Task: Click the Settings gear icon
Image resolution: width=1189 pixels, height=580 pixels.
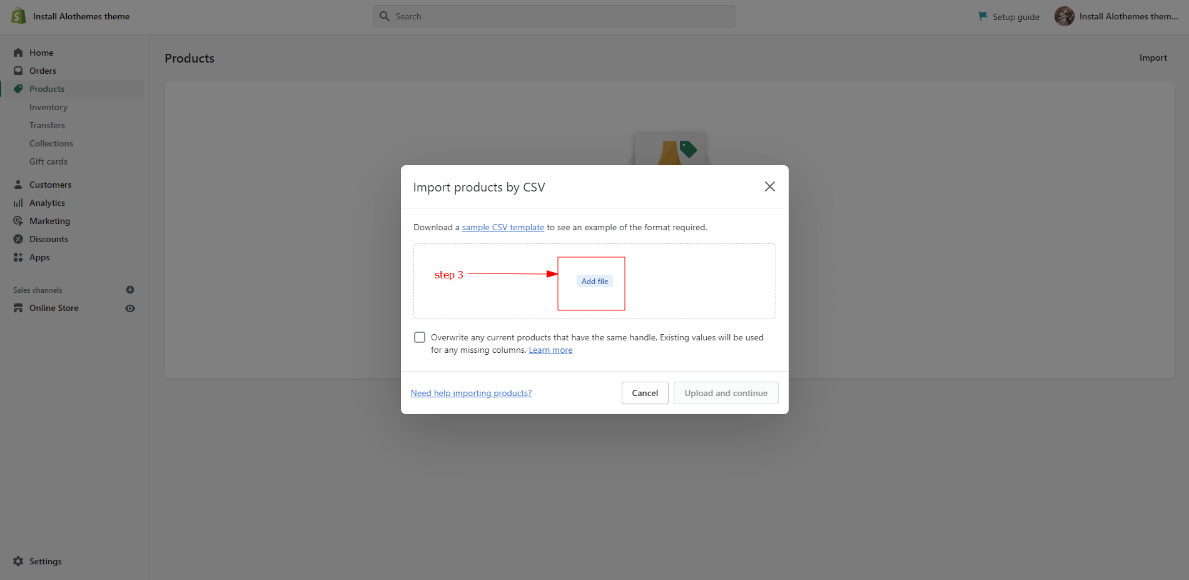Action: click(x=18, y=561)
